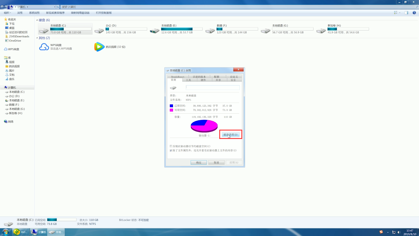
Task: Switch to 计算机 taskbar window
Action: [39, 232]
